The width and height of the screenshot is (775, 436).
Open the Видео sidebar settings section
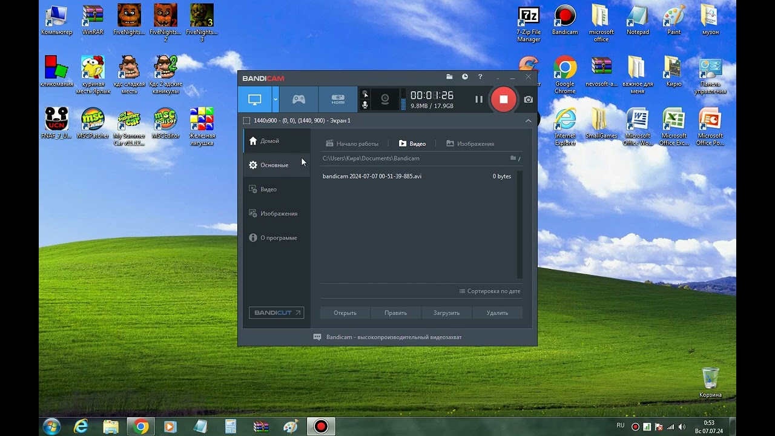(277, 189)
